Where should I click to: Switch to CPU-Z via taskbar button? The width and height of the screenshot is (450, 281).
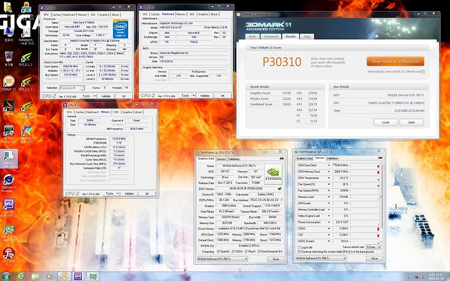[78, 276]
